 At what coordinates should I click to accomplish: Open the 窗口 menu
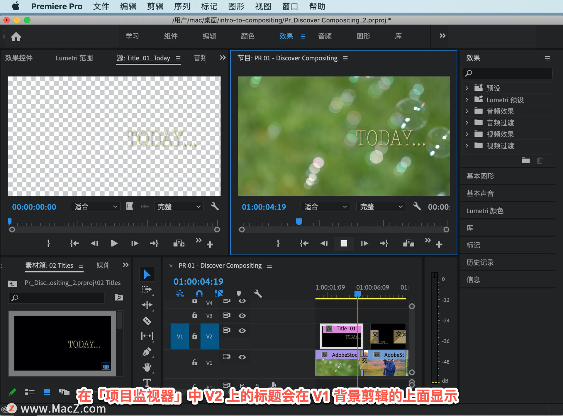click(290, 6)
